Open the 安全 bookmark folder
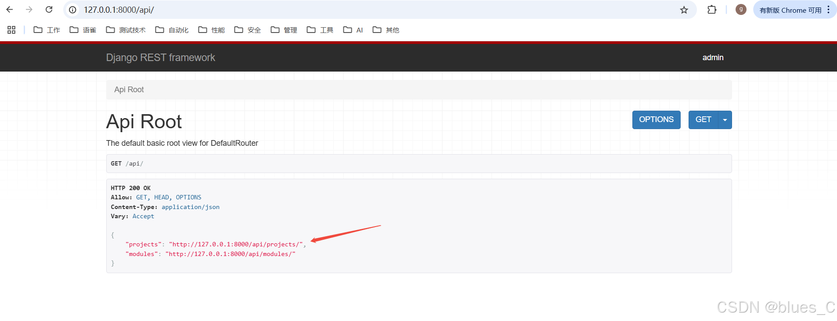The height and width of the screenshot is (321, 837). tap(248, 30)
